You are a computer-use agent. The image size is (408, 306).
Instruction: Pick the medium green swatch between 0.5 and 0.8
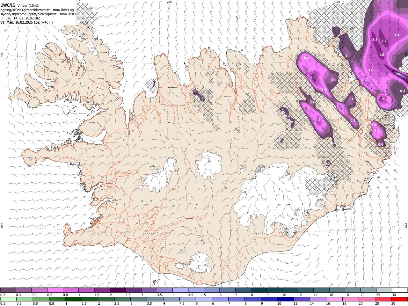coord(41,299)
